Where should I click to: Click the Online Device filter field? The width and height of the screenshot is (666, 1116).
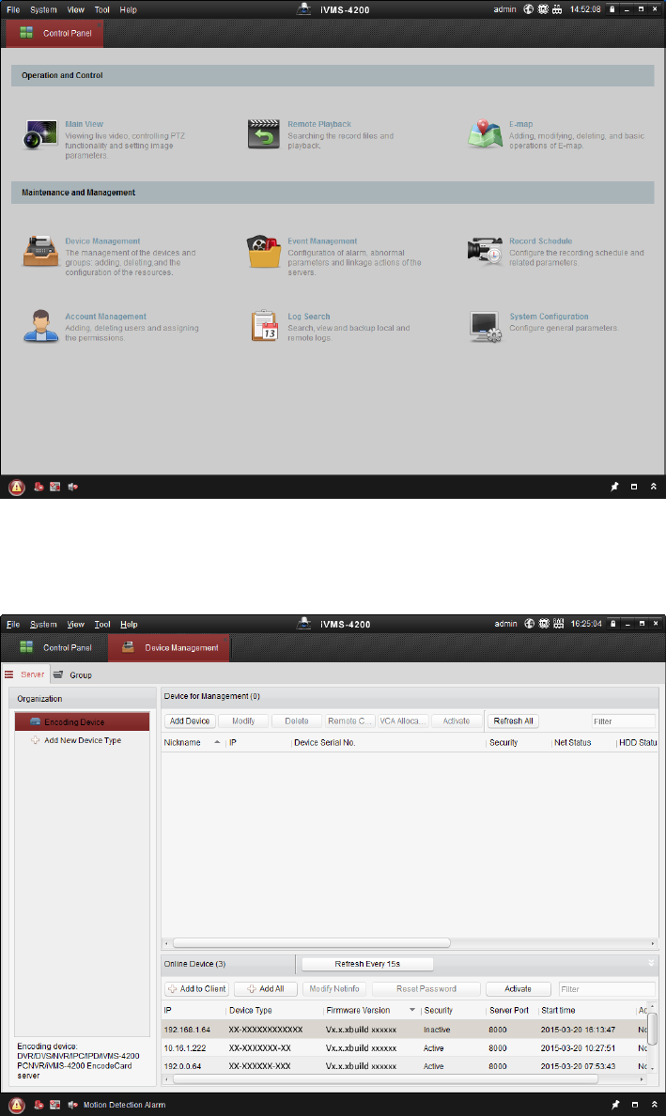click(x=606, y=989)
